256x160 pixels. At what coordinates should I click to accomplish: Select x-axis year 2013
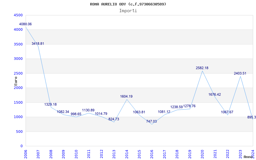[x=114, y=154]
